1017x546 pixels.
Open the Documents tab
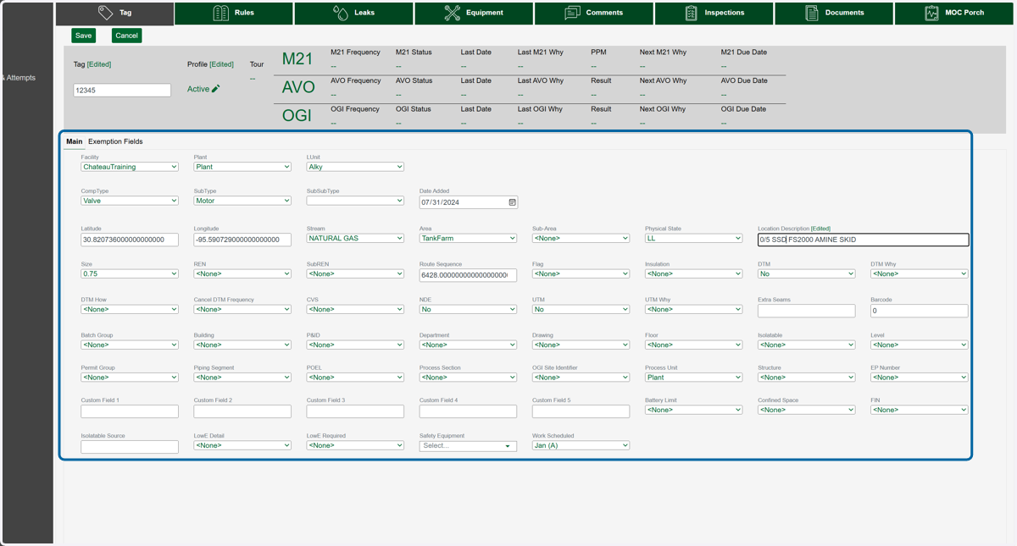point(834,13)
